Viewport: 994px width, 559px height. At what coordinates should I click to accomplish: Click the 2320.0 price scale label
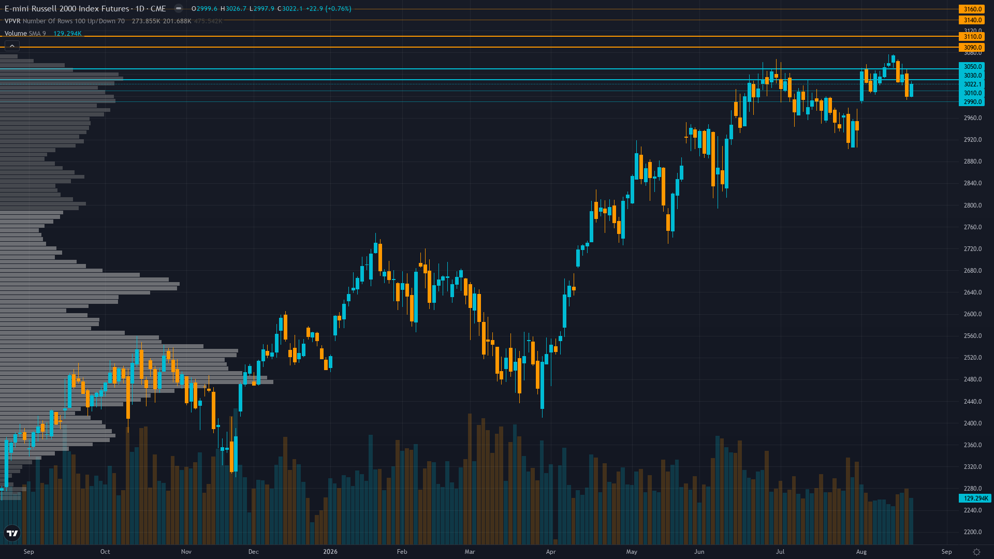973,467
